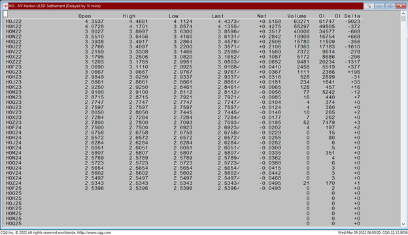Click HOZ24 volume 21
Viewport: 408px width, 235px height.
pos(306,183)
